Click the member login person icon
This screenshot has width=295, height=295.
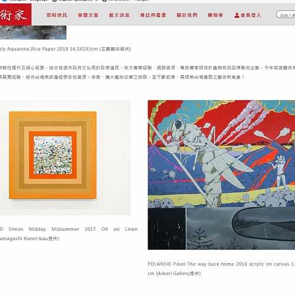pyautogui.click(x=237, y=15)
